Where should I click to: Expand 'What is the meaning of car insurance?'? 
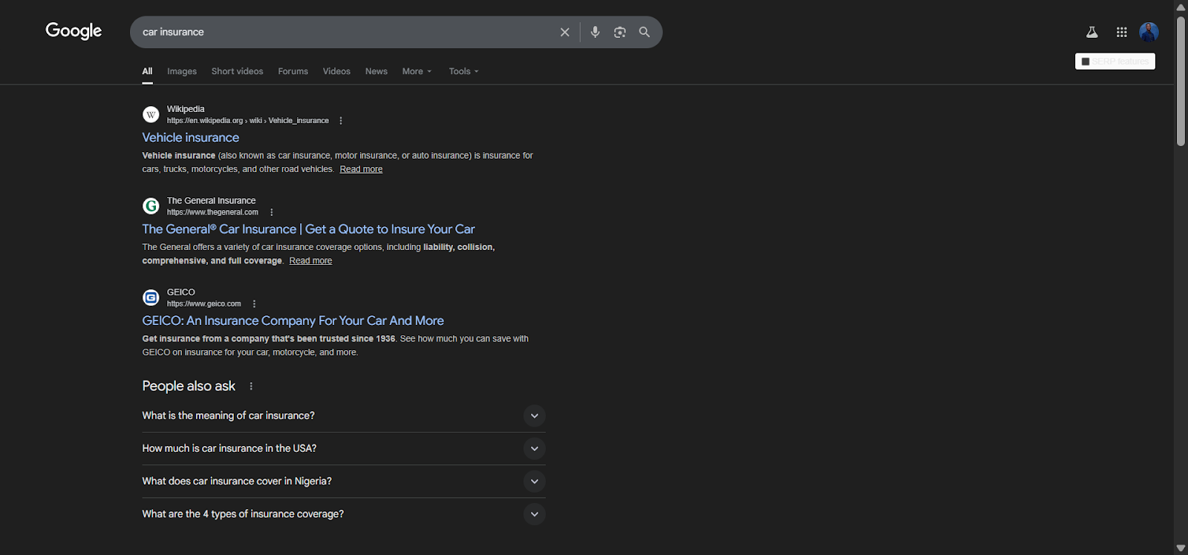click(534, 416)
